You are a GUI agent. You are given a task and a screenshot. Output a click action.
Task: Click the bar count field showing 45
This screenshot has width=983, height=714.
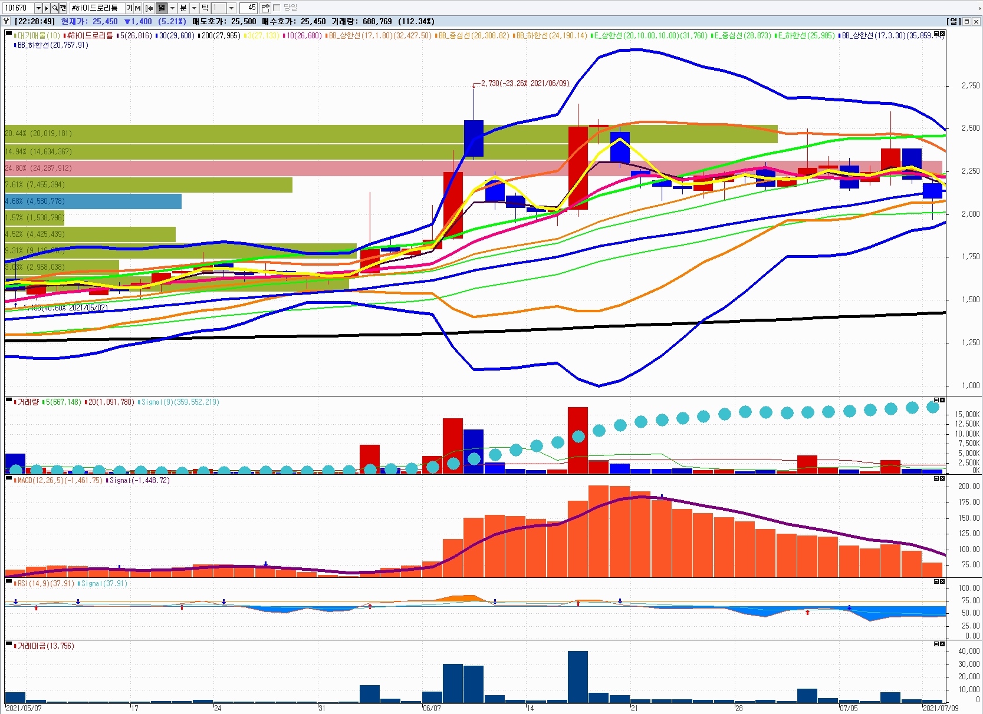248,8
